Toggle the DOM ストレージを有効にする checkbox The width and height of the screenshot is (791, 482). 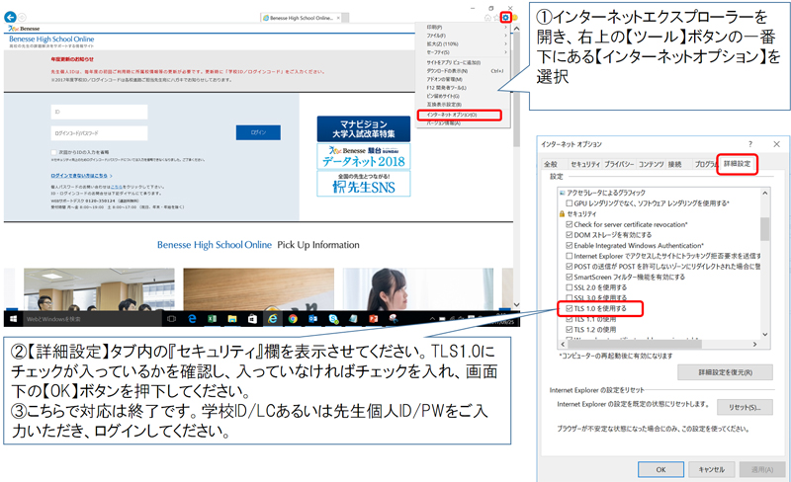click(x=570, y=235)
